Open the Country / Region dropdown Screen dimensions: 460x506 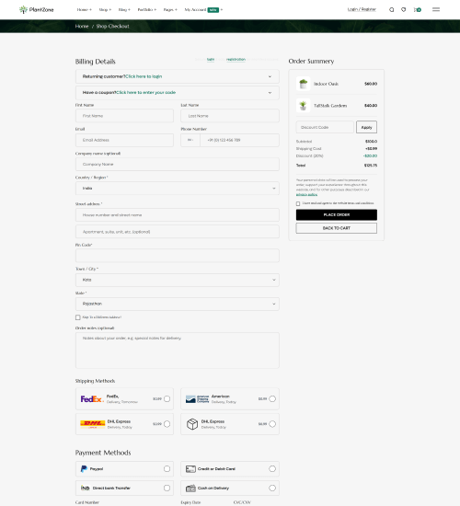pyautogui.click(x=178, y=188)
